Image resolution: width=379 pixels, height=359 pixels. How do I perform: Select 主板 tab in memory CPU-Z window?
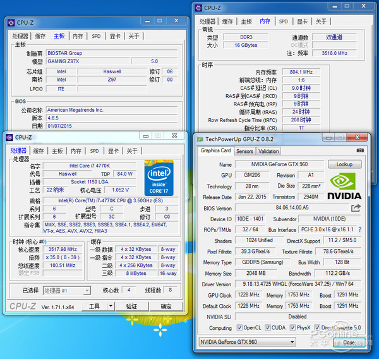pyautogui.click(x=246, y=21)
